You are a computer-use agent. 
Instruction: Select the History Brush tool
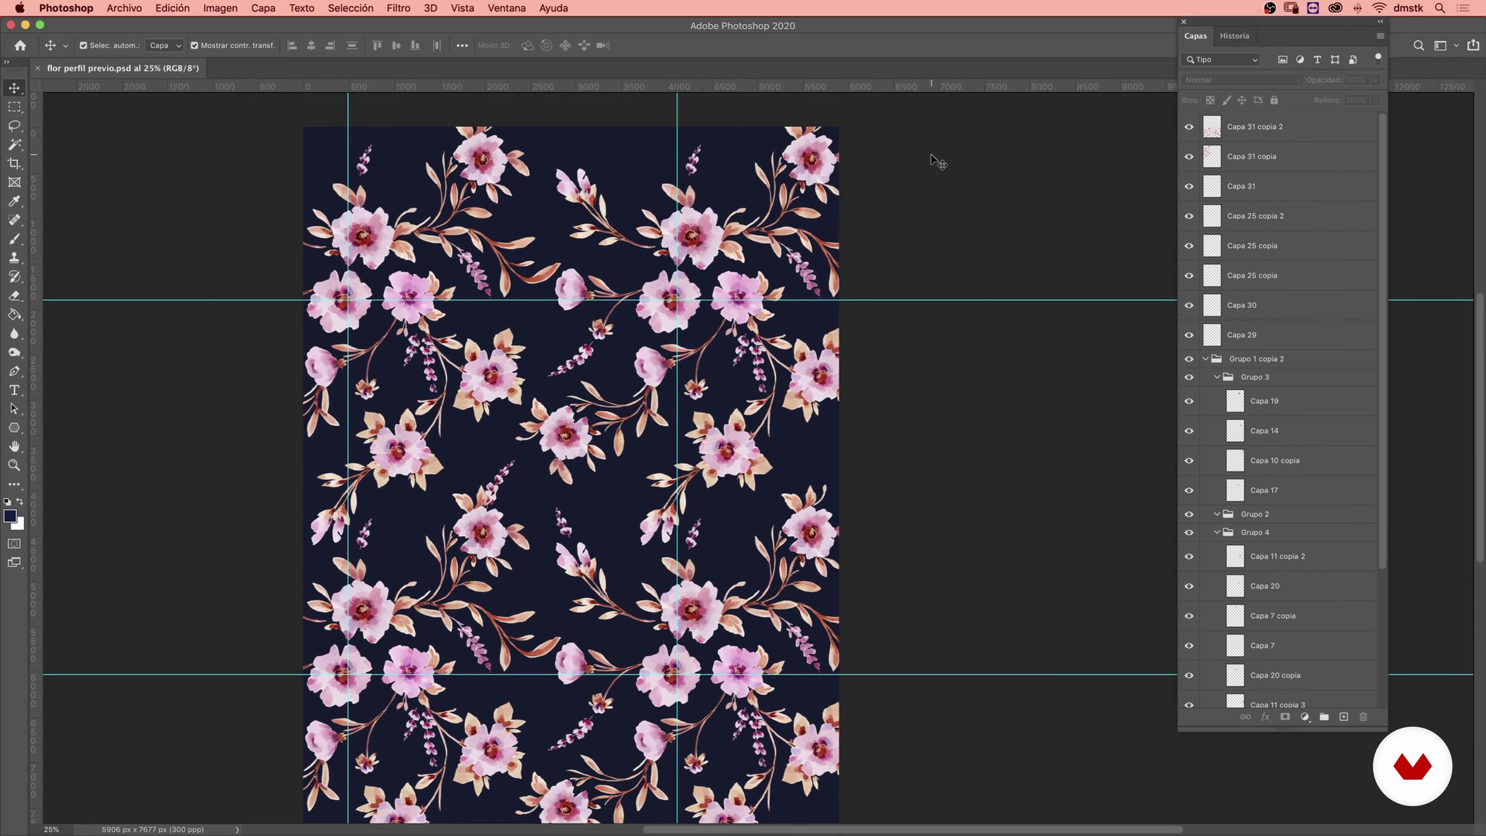(14, 277)
